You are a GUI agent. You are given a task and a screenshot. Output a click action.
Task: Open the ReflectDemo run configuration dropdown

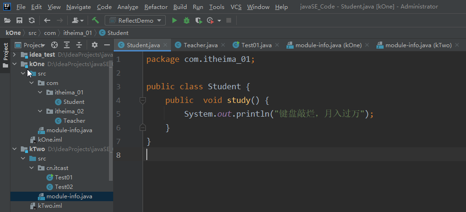pyautogui.click(x=135, y=20)
